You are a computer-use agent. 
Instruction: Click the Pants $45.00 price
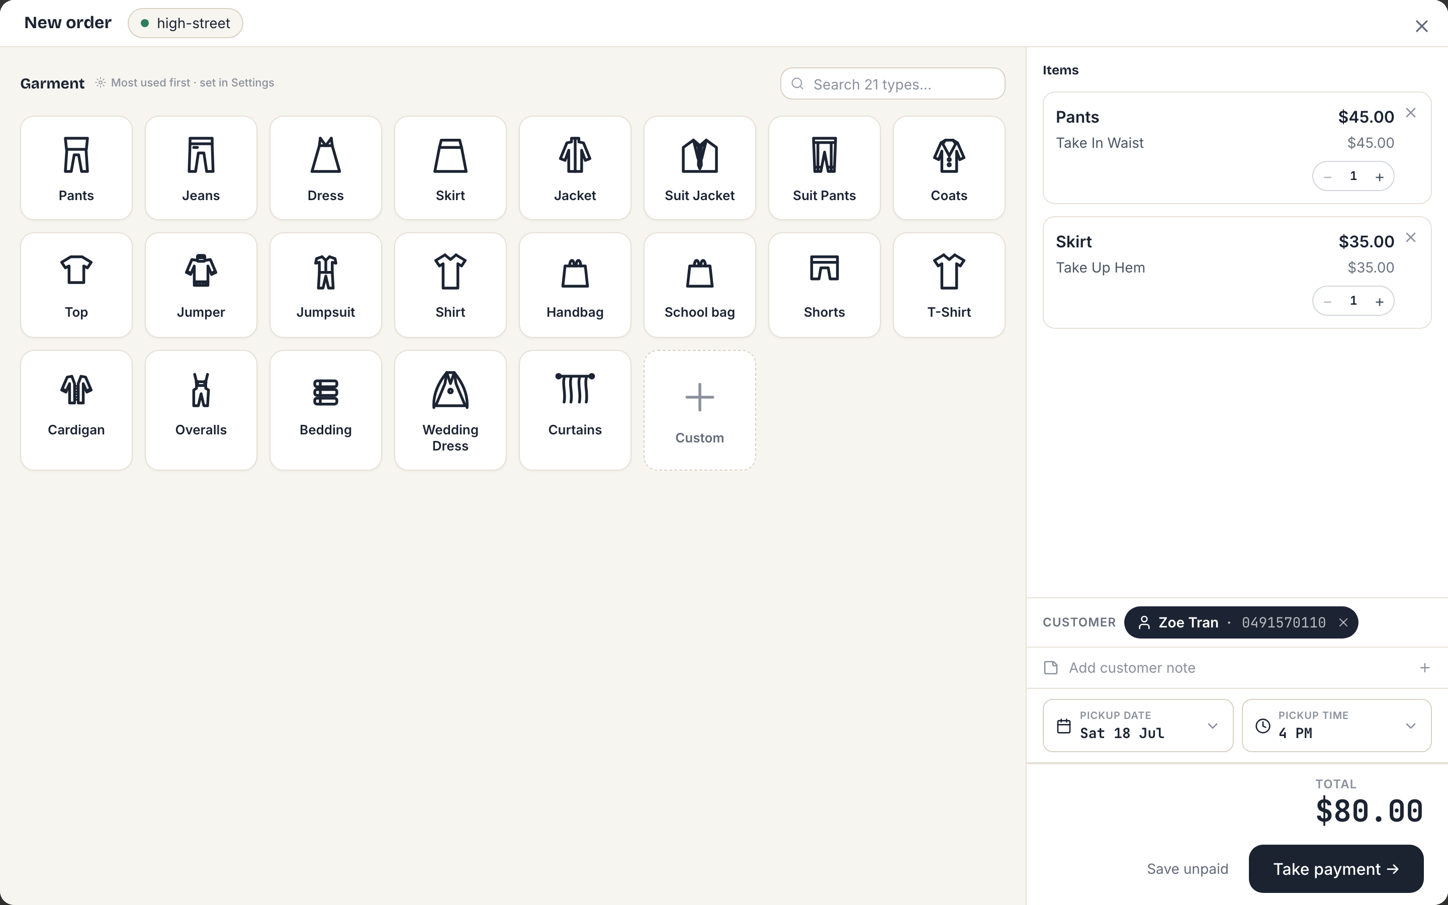click(x=1366, y=117)
